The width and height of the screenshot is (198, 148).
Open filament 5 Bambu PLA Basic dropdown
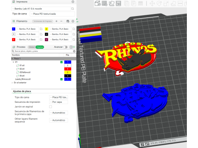click(28, 39)
